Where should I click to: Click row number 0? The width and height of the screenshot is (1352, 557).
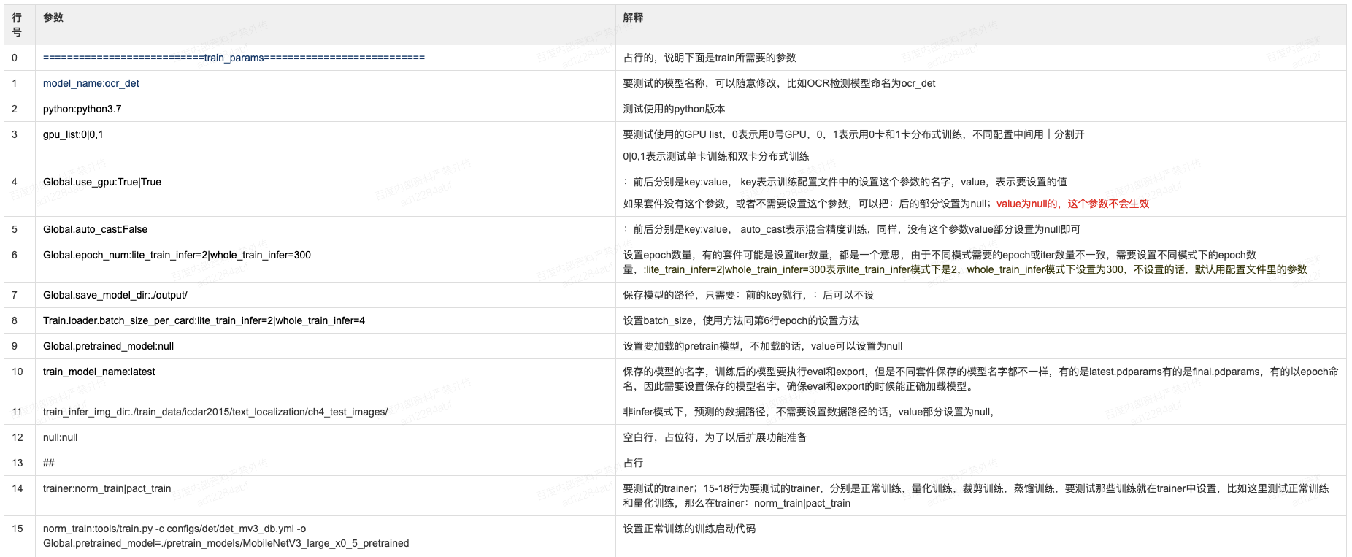pos(15,58)
